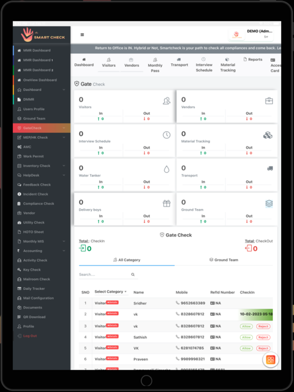The height and width of the screenshot is (392, 294).
Task: Reject visitor Sathish
Action: [263, 337]
